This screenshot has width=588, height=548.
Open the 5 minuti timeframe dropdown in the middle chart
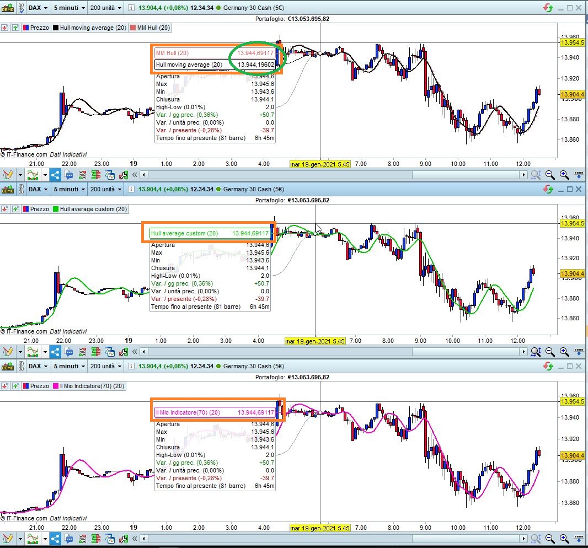(70, 189)
